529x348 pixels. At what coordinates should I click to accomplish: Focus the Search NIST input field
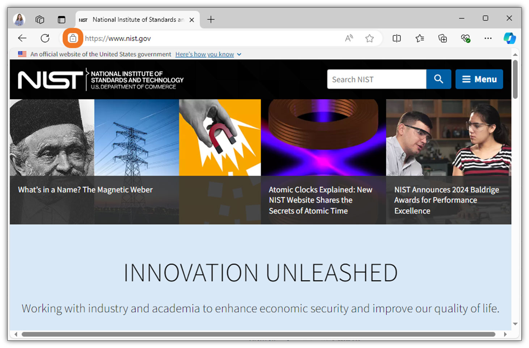pos(376,79)
